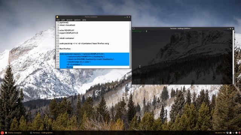Open the white clipboard icon in the system tray

pyautogui.click(x=230, y=133)
